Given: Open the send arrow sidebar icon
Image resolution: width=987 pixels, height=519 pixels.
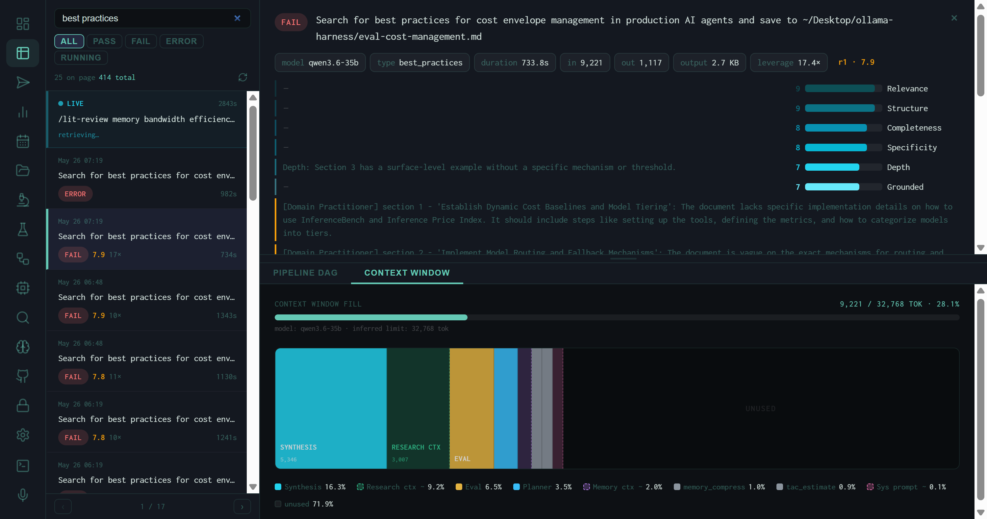Looking at the screenshot, I should click(x=23, y=82).
